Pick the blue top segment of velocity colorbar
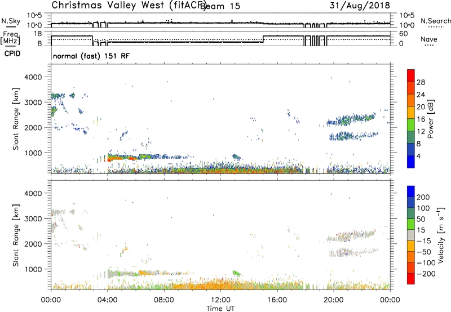Screen dimensions: 451x312 411,191
